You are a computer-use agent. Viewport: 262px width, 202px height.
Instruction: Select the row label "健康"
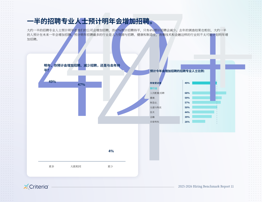(x=153, y=98)
